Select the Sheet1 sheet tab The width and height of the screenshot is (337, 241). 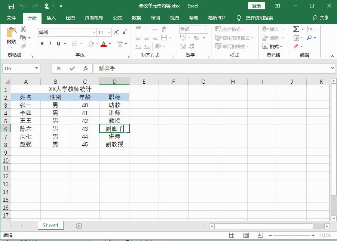pyautogui.click(x=50, y=226)
